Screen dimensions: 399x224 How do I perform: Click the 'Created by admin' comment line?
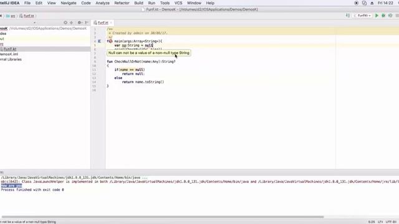click(138, 33)
